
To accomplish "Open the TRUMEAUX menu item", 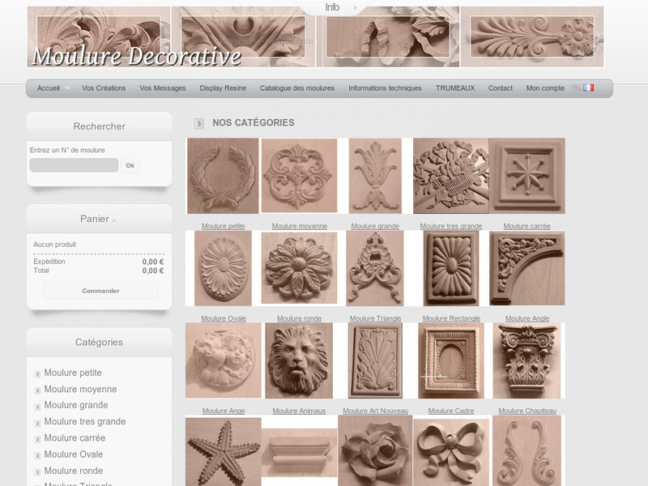I will (x=455, y=88).
